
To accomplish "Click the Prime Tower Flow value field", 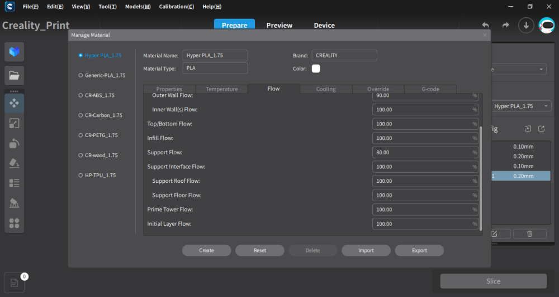I will point(425,210).
